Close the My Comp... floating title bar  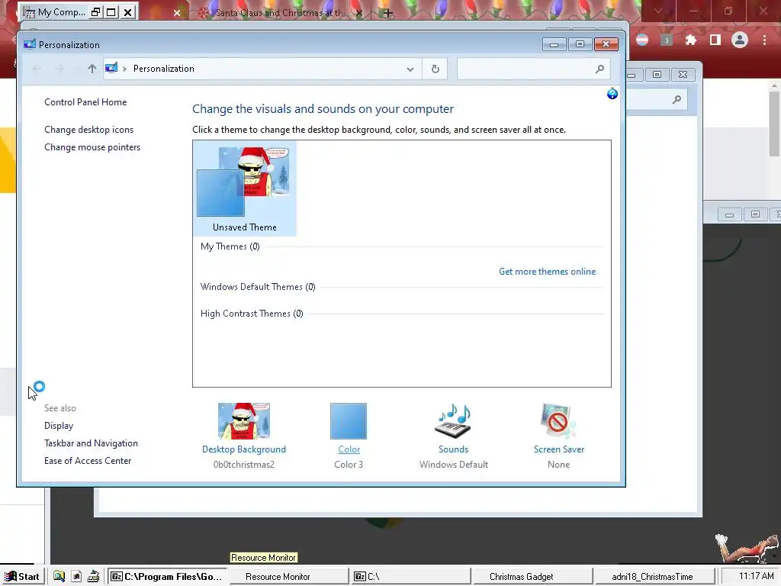tap(128, 12)
